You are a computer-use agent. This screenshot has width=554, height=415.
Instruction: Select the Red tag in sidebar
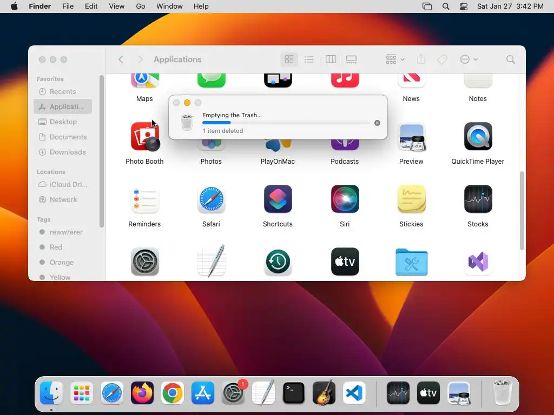(x=63, y=247)
